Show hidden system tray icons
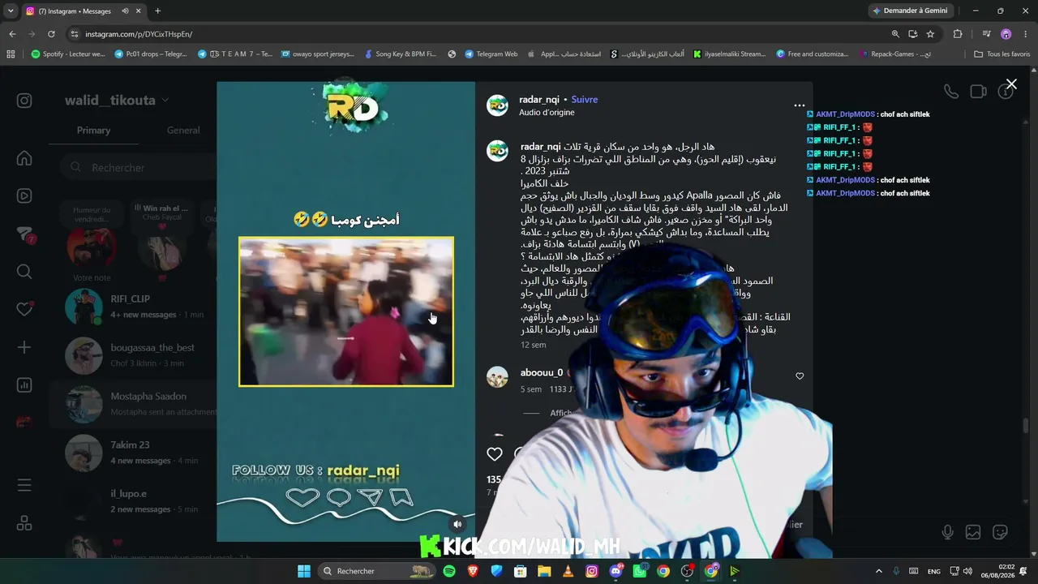The image size is (1038, 584). 878,571
